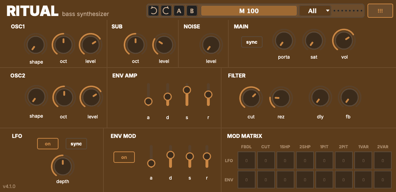
Task: Click the OSC2 oct knob
Action: [x=64, y=97]
